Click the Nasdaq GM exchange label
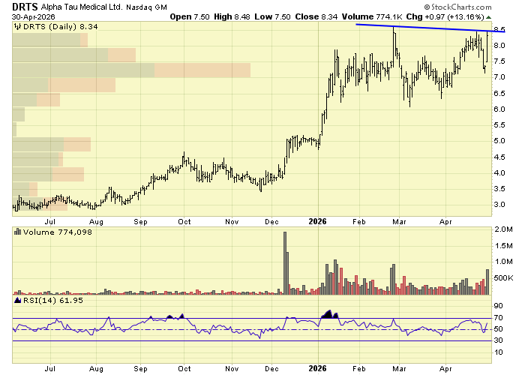This screenshot has width=525, height=375. pyautogui.click(x=146, y=7)
